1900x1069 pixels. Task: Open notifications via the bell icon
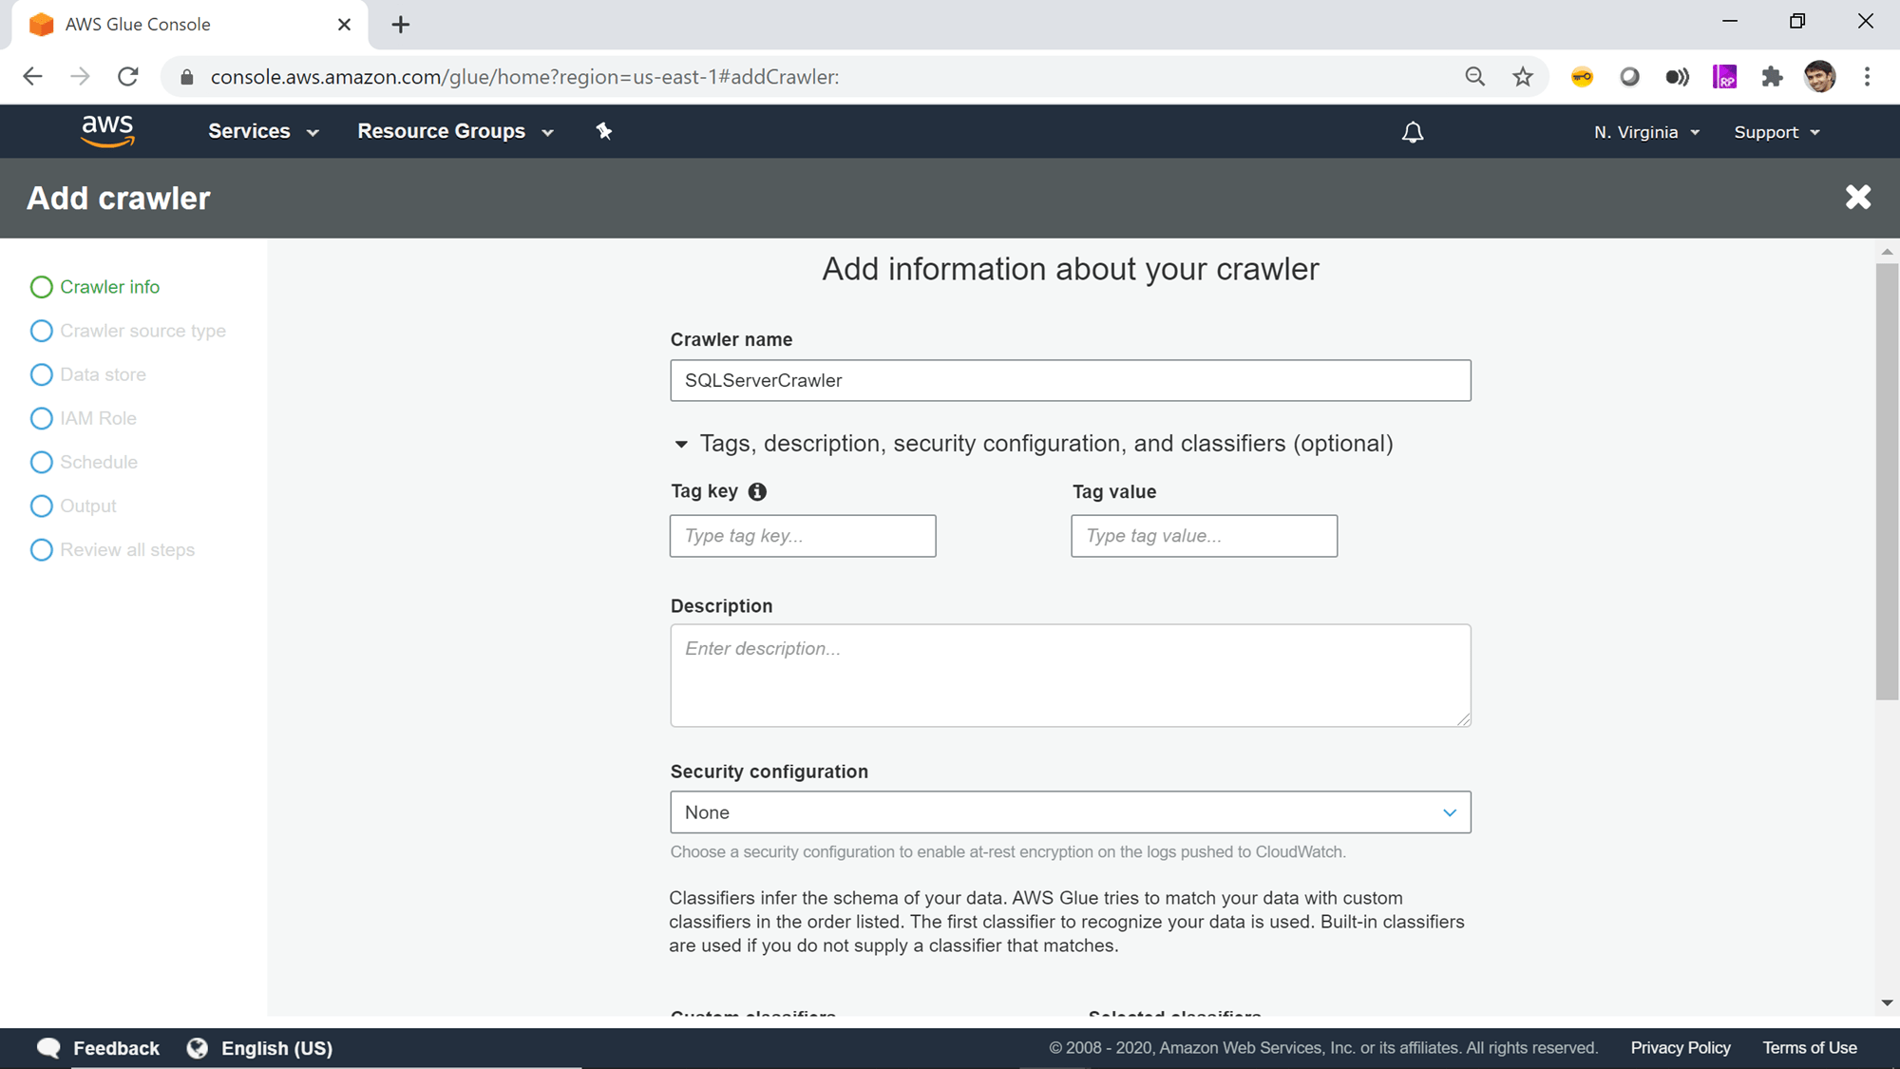coord(1413,132)
